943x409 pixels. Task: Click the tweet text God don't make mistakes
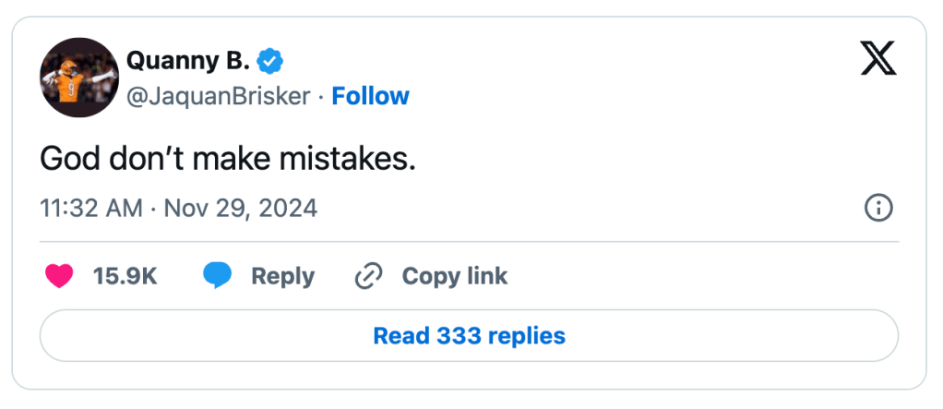[x=228, y=159]
